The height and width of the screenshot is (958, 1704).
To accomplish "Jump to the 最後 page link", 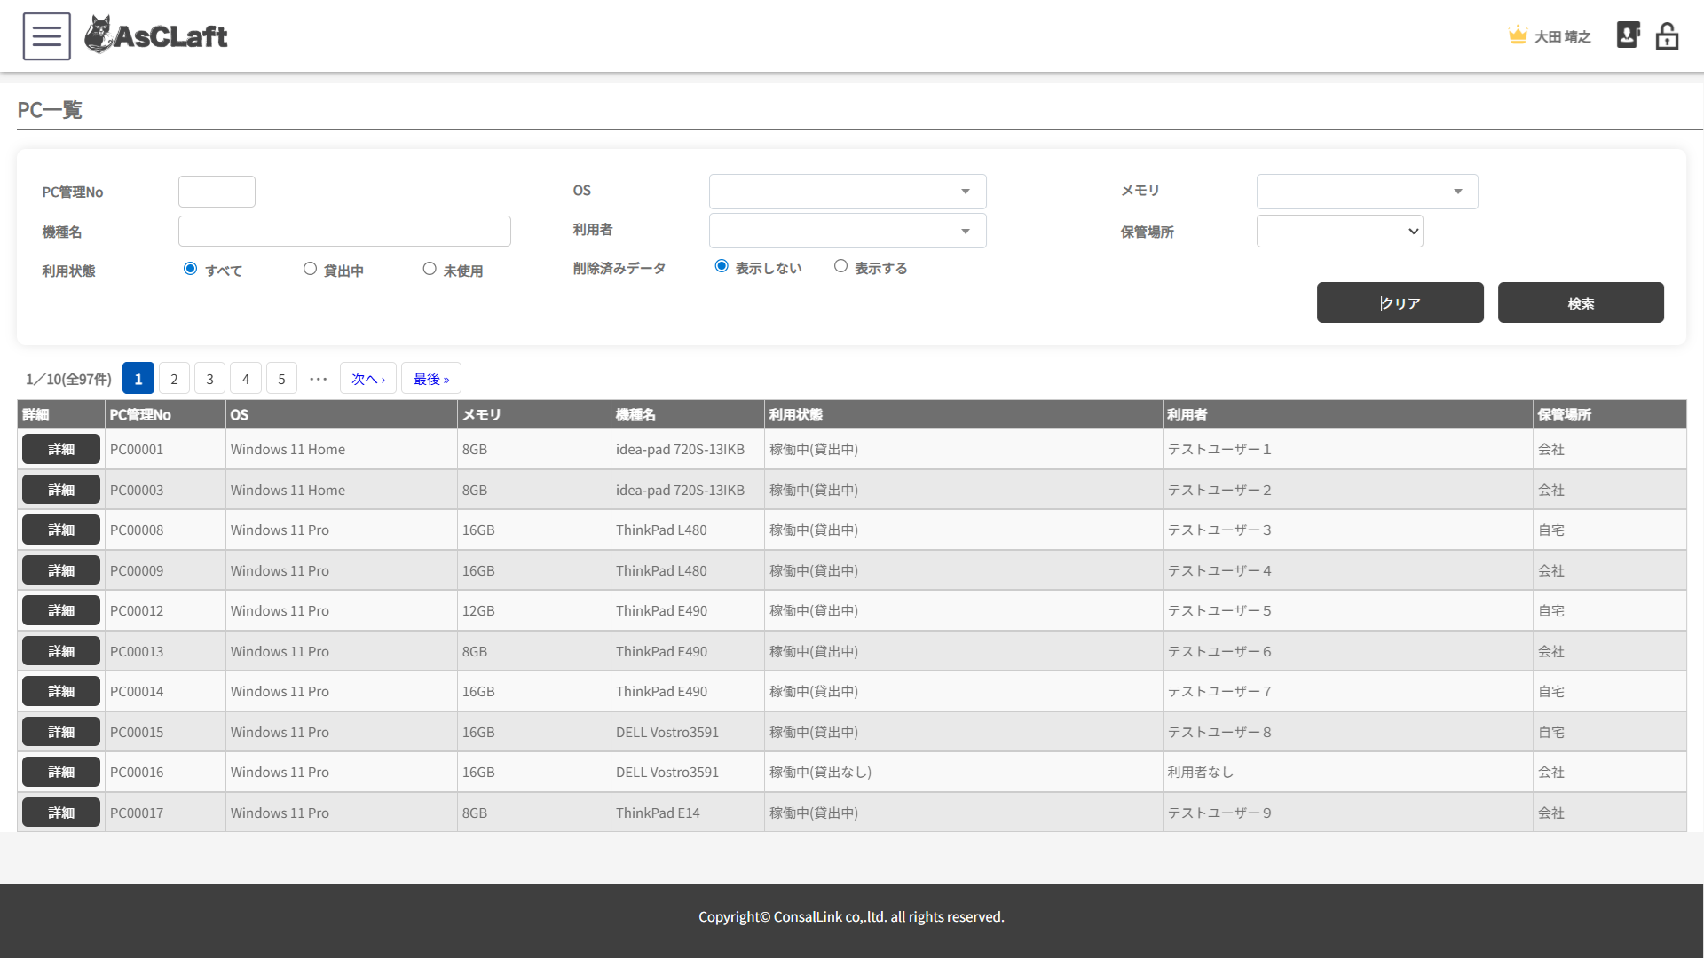I will click(x=430, y=379).
